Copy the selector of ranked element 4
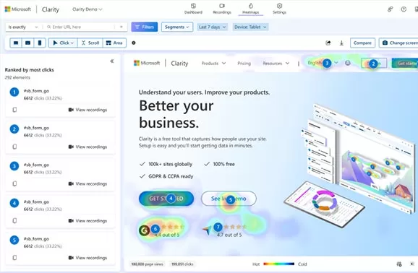The width and height of the screenshot is (418, 273). click(x=14, y=221)
